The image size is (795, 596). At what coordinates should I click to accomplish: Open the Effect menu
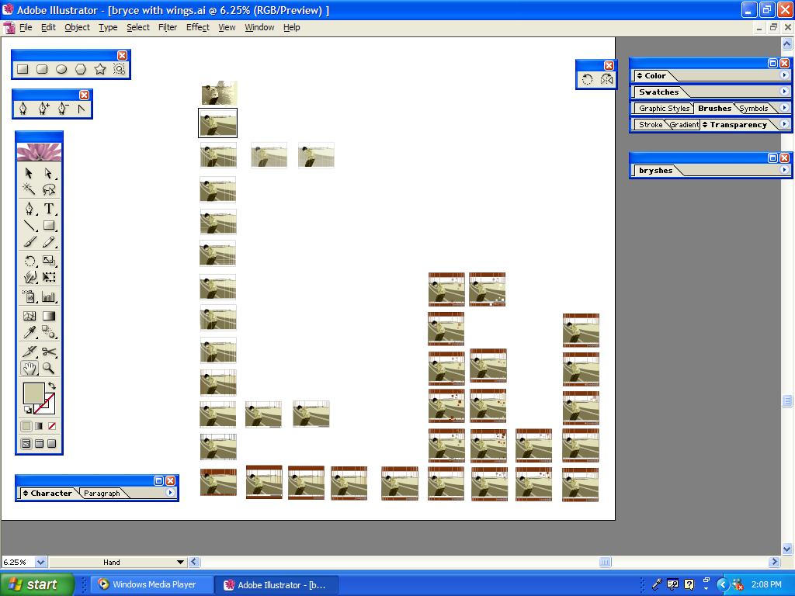tap(198, 27)
